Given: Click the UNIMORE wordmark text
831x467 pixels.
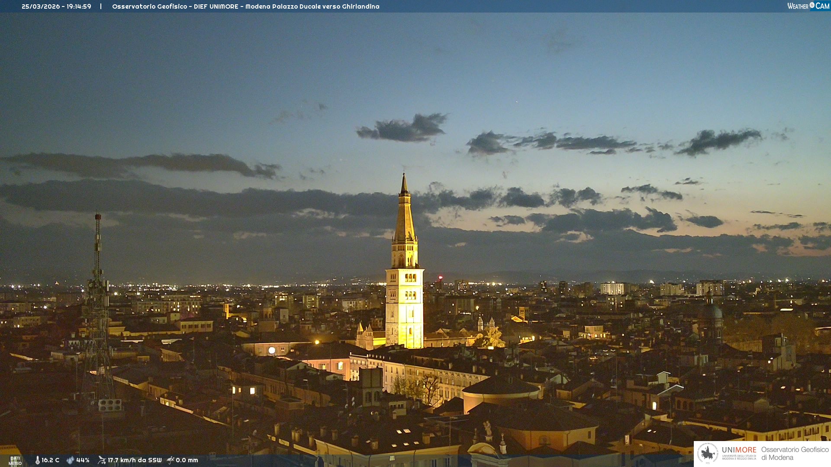Looking at the screenshot, I should [x=739, y=450].
